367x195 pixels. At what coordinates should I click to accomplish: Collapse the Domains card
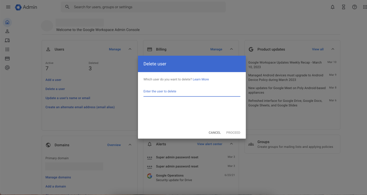[130, 145]
